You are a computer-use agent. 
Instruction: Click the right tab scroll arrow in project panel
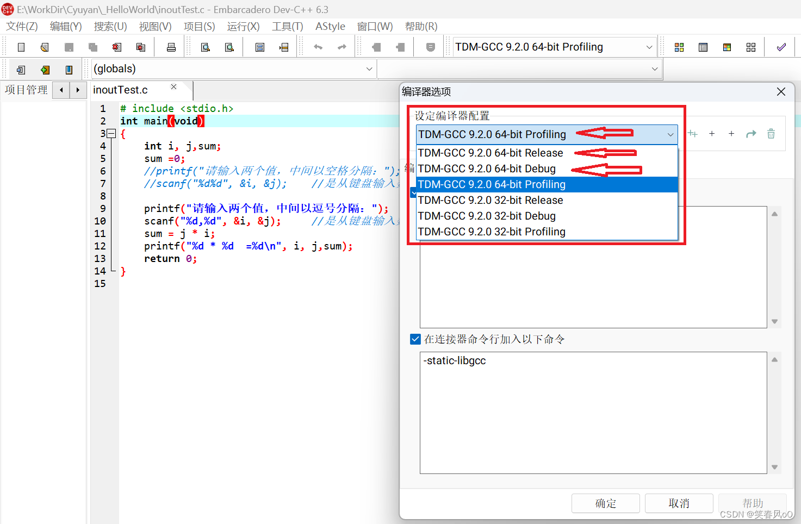pyautogui.click(x=78, y=90)
